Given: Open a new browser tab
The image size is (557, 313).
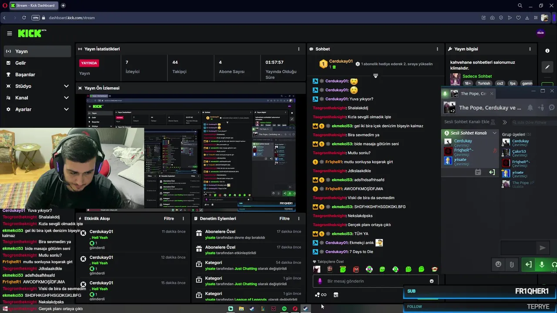Looking at the screenshot, I should (63, 6).
